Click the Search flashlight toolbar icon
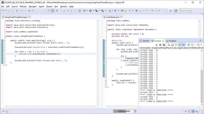The width and height of the screenshot is (204, 114). 129,11
